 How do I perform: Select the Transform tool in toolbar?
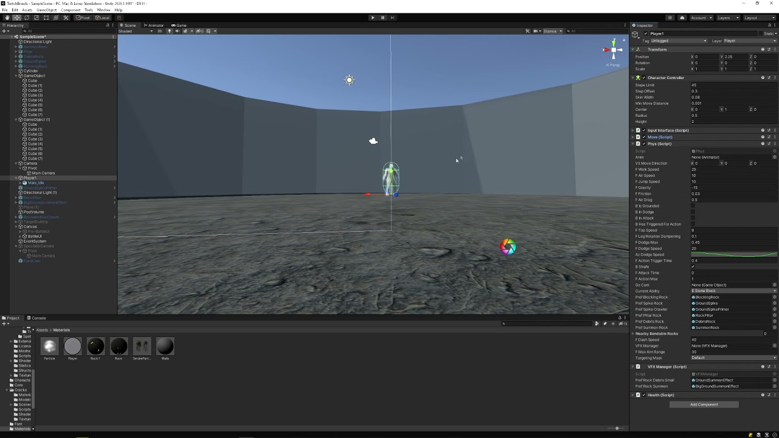point(56,18)
